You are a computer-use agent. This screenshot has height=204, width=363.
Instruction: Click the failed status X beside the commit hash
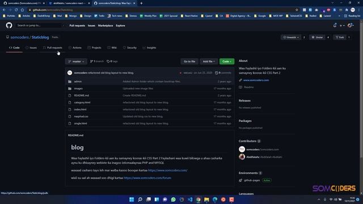[x=180, y=73]
